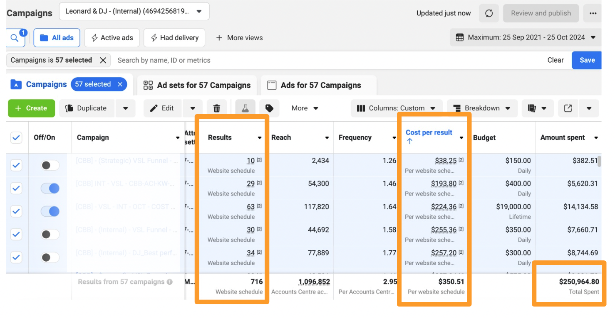Sort by the Cost per result column header

coord(429,132)
